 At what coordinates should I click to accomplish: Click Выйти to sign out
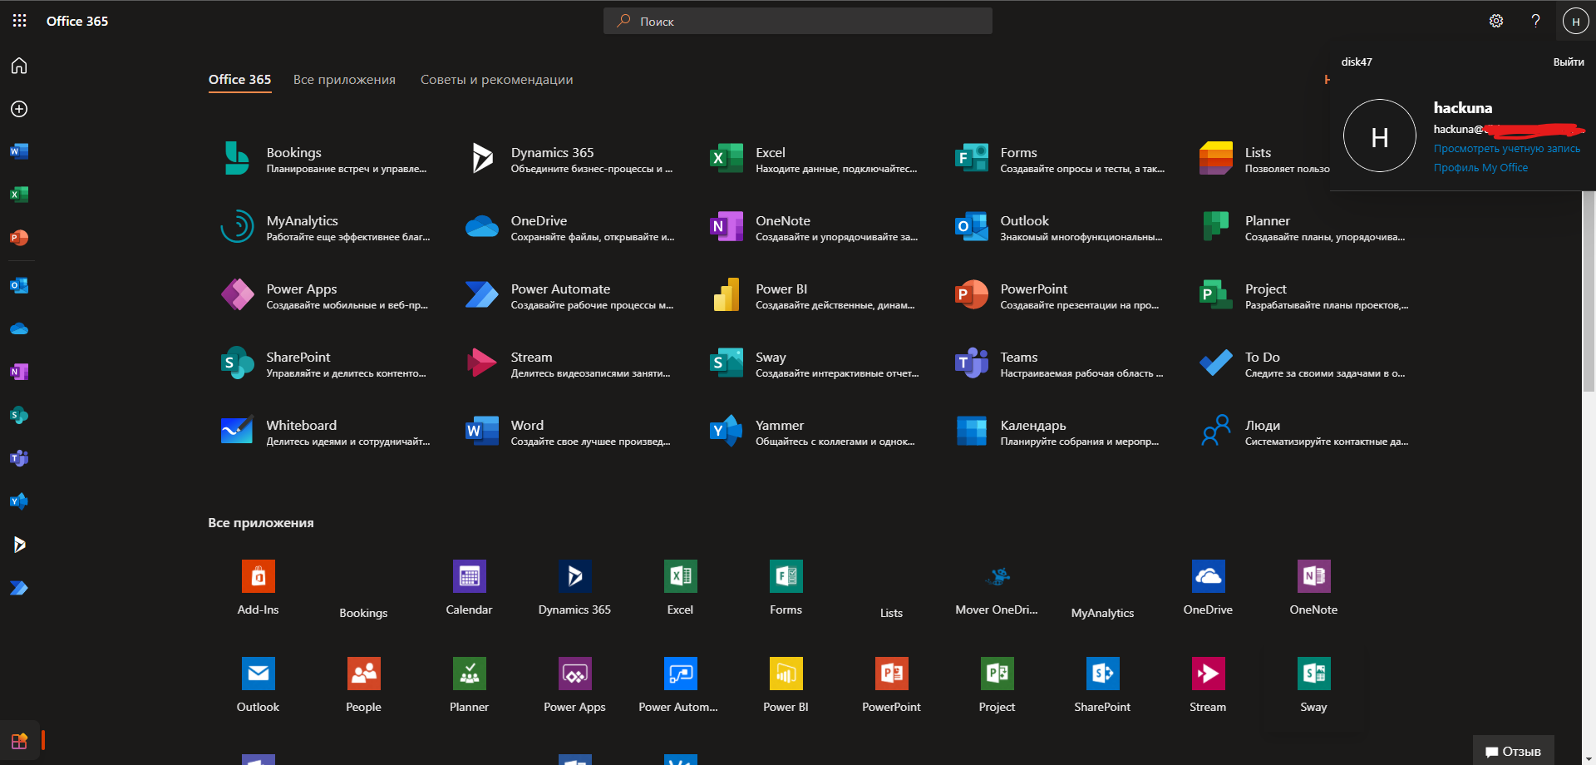point(1569,62)
